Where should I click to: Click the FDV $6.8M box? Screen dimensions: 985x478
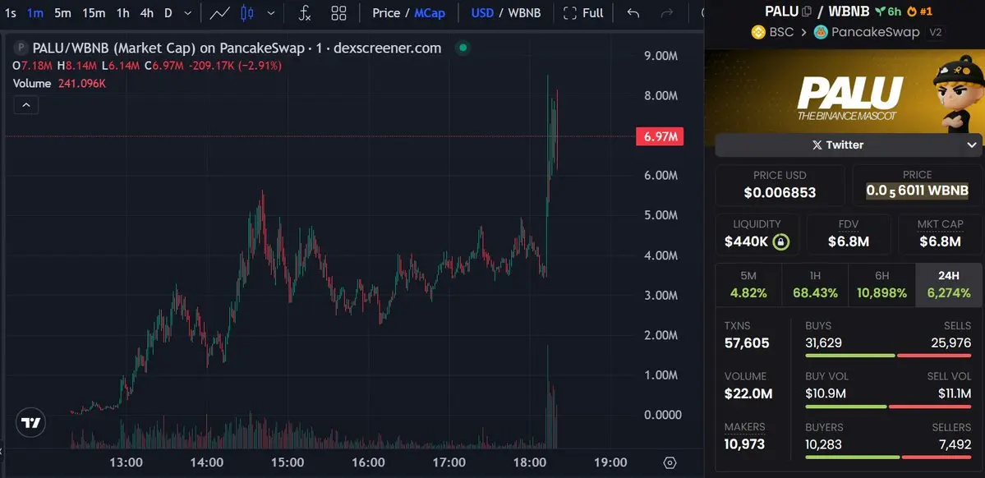pyautogui.click(x=849, y=235)
